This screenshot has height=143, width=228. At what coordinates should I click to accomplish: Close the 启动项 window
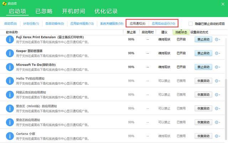[223, 4]
